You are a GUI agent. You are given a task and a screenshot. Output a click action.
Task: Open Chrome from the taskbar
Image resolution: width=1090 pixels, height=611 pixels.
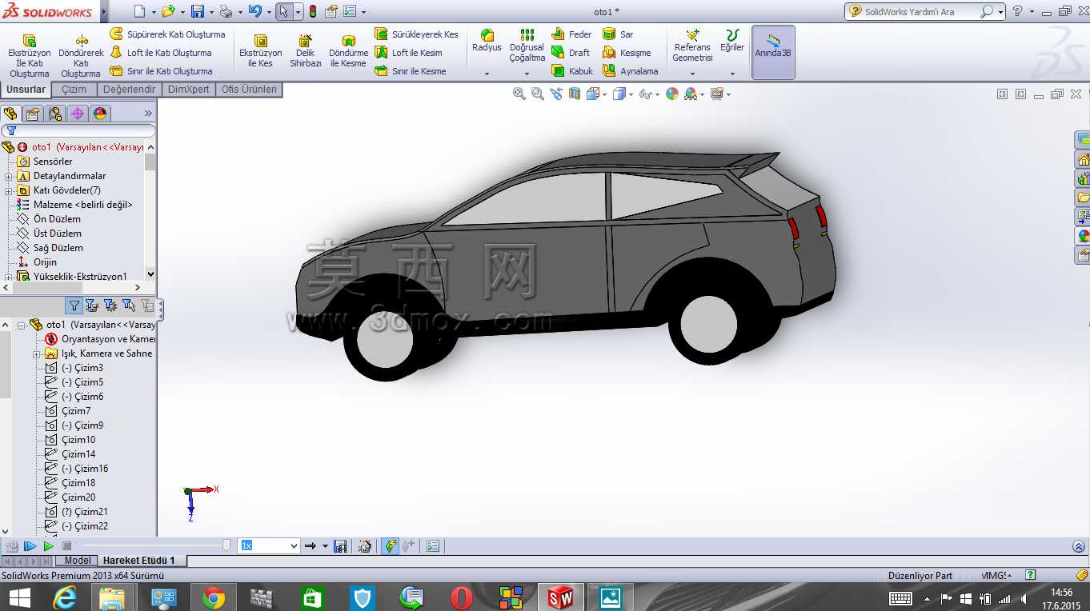213,597
